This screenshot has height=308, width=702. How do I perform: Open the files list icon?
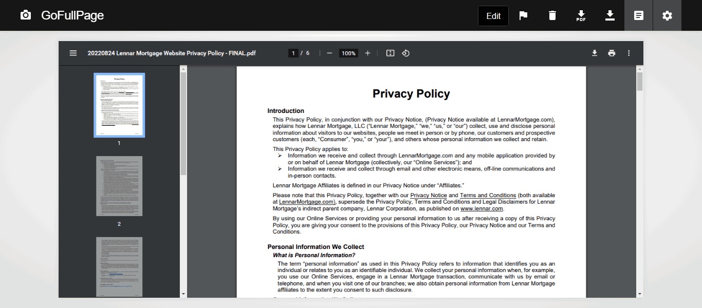point(638,15)
